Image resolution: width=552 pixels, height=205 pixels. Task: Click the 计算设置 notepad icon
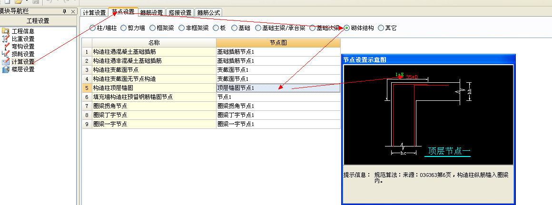point(6,61)
